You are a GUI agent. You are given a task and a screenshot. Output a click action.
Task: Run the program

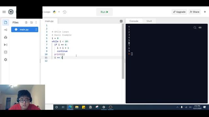click(104, 12)
